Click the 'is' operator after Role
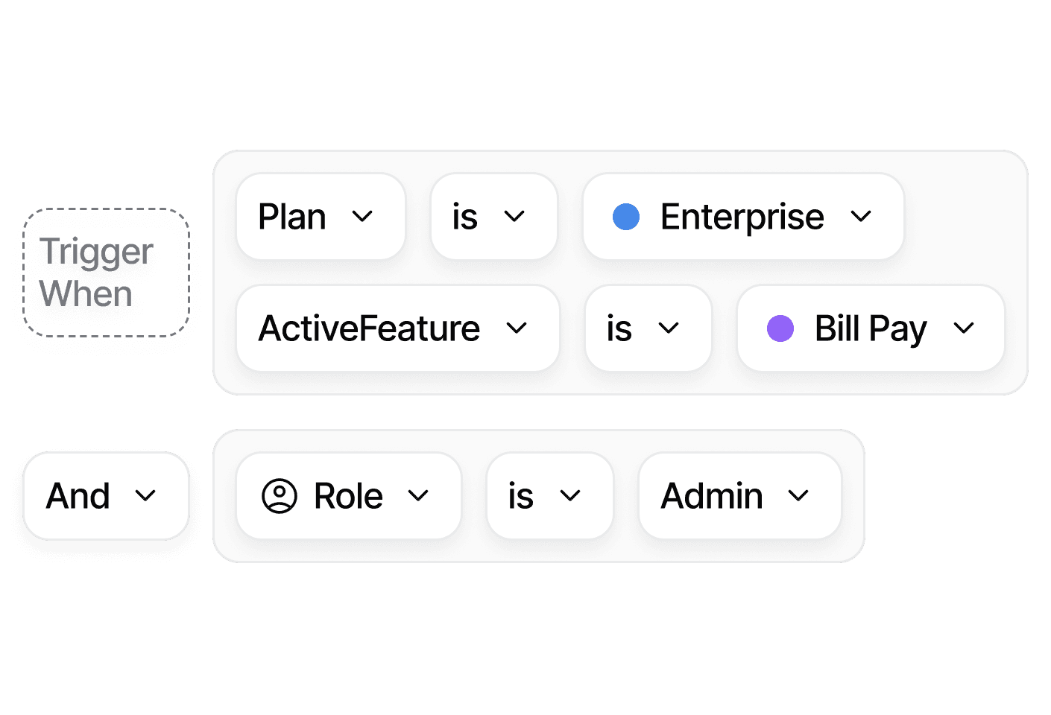1051x715 pixels. point(549,495)
